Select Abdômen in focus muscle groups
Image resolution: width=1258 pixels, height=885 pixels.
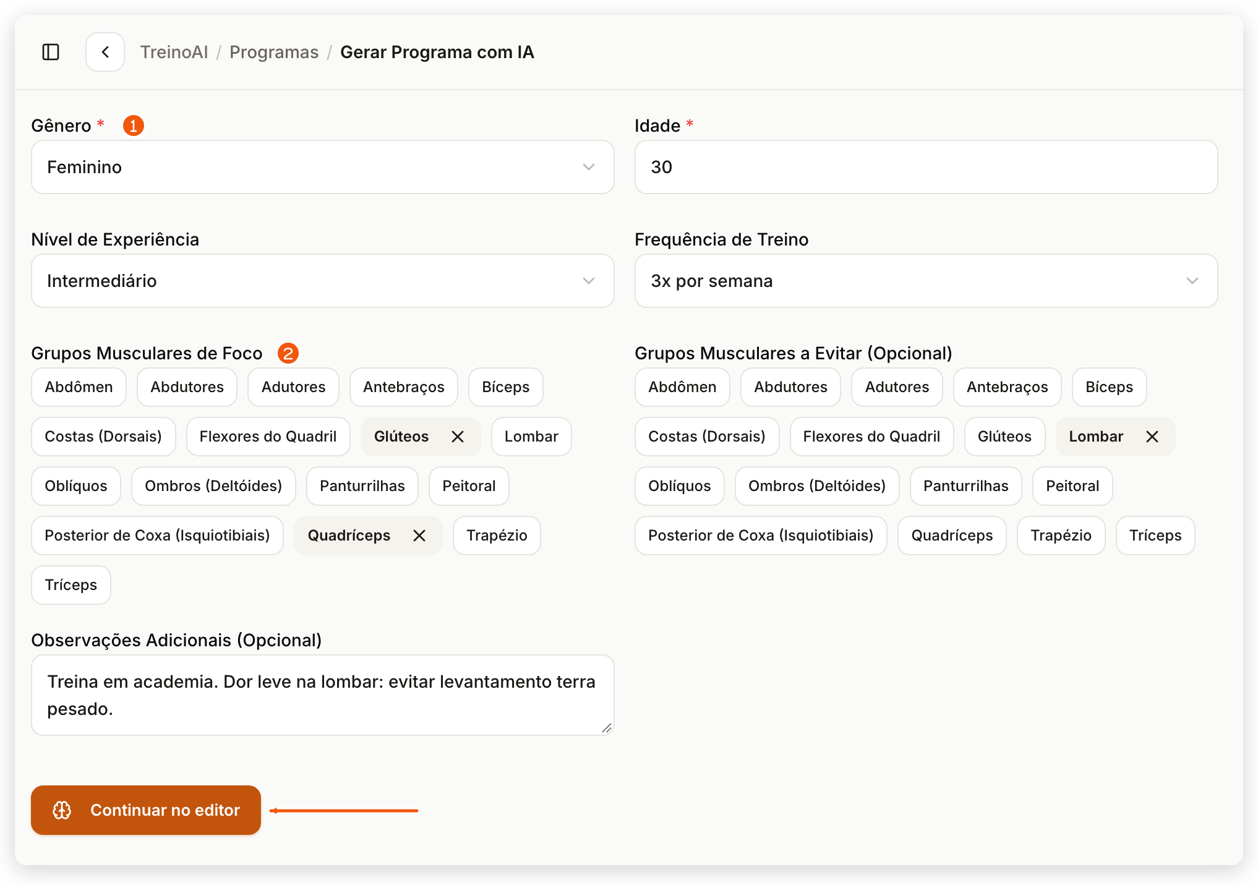click(79, 387)
